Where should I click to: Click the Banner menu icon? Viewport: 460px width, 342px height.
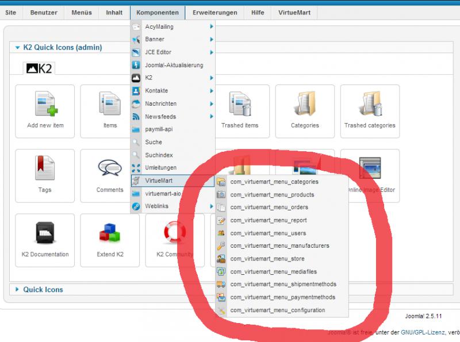pos(136,39)
